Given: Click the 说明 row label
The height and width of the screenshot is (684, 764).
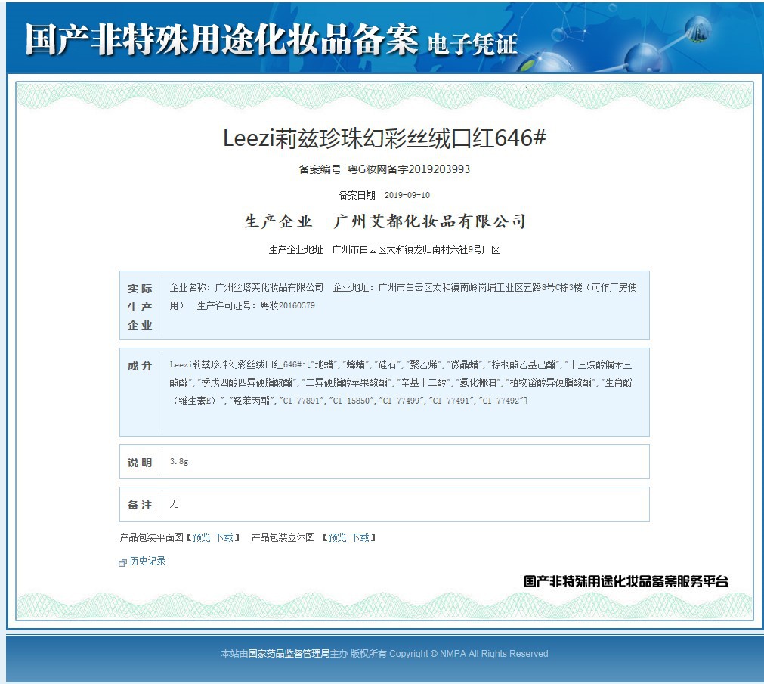Looking at the screenshot, I should (x=140, y=463).
